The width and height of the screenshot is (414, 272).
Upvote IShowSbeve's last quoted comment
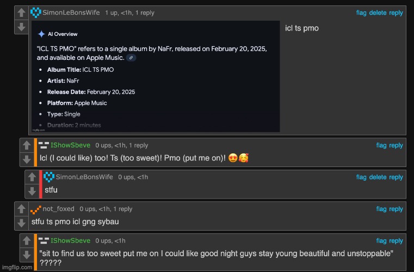(26, 241)
